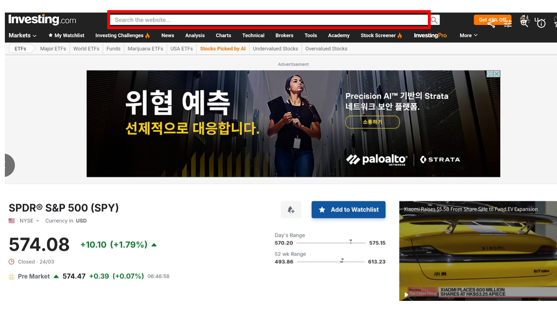The image size is (557, 311).
Task: Open the Brokers menu item
Action: coord(285,35)
